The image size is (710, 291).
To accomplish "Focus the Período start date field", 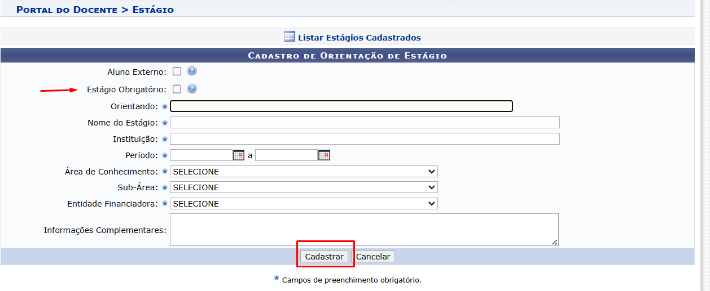I will tap(201, 155).
